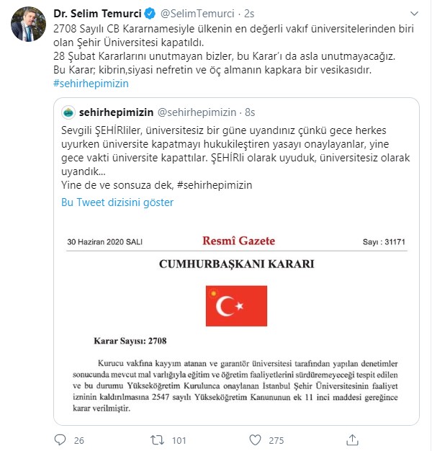
Task: Click Selim Temurci's profile avatar
Action: point(27,26)
